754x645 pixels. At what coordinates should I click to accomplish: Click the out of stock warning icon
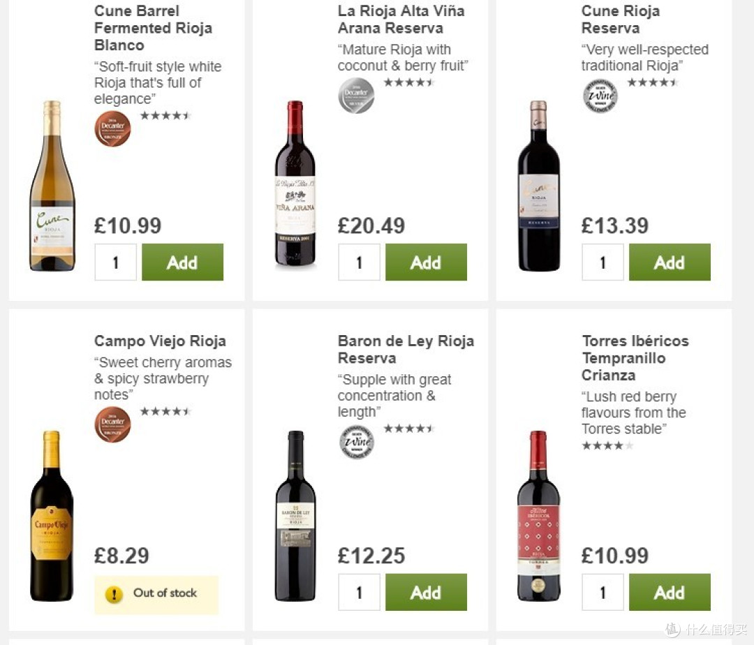(x=114, y=595)
